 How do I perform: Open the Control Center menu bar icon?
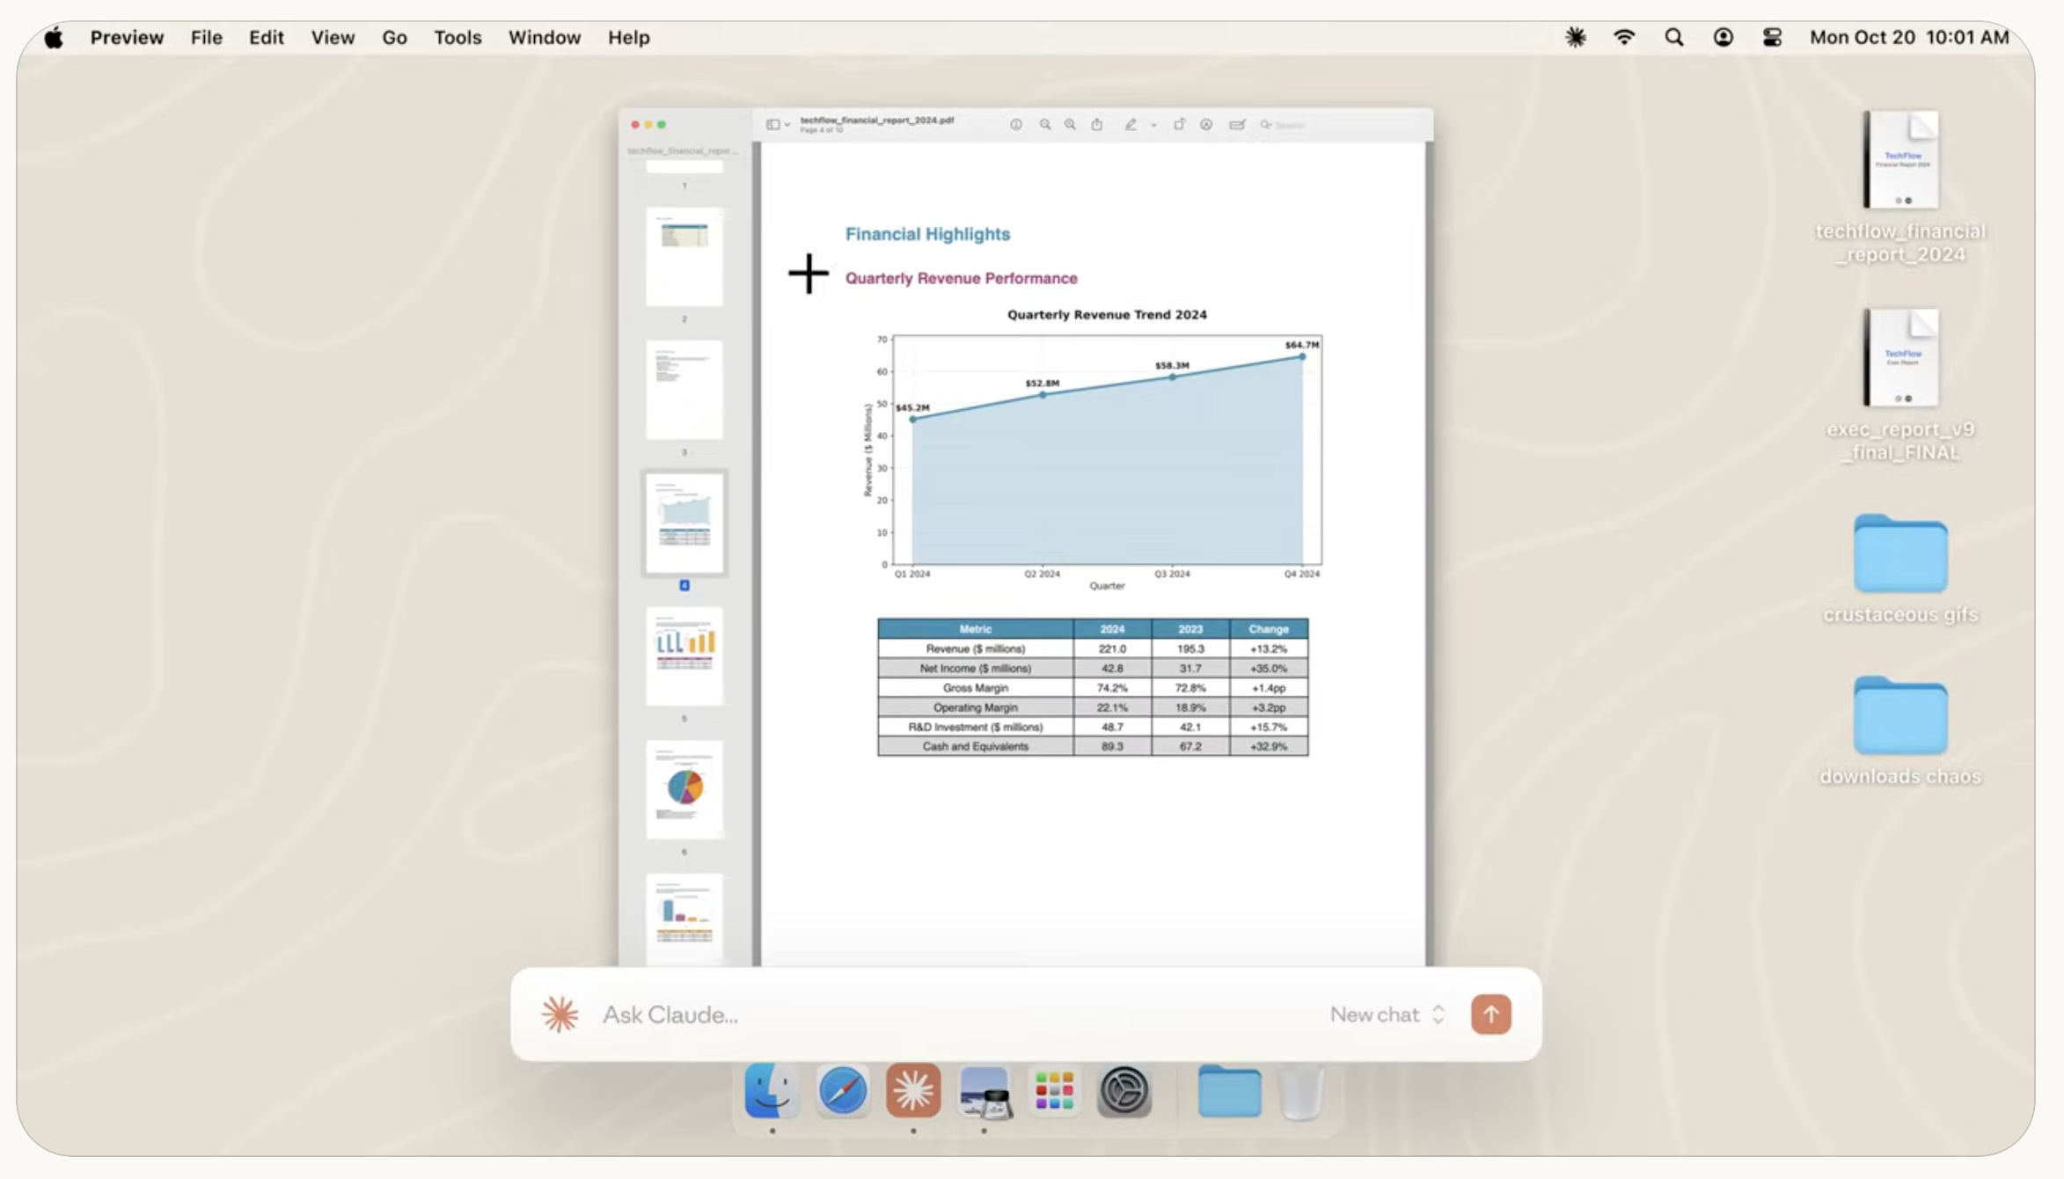coord(1772,38)
